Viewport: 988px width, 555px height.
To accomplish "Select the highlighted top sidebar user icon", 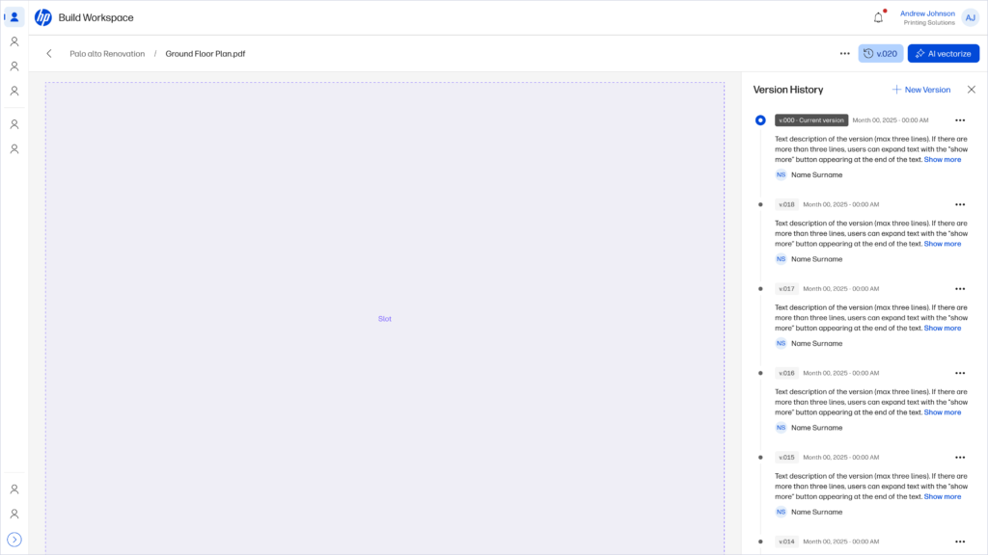I will click(14, 17).
